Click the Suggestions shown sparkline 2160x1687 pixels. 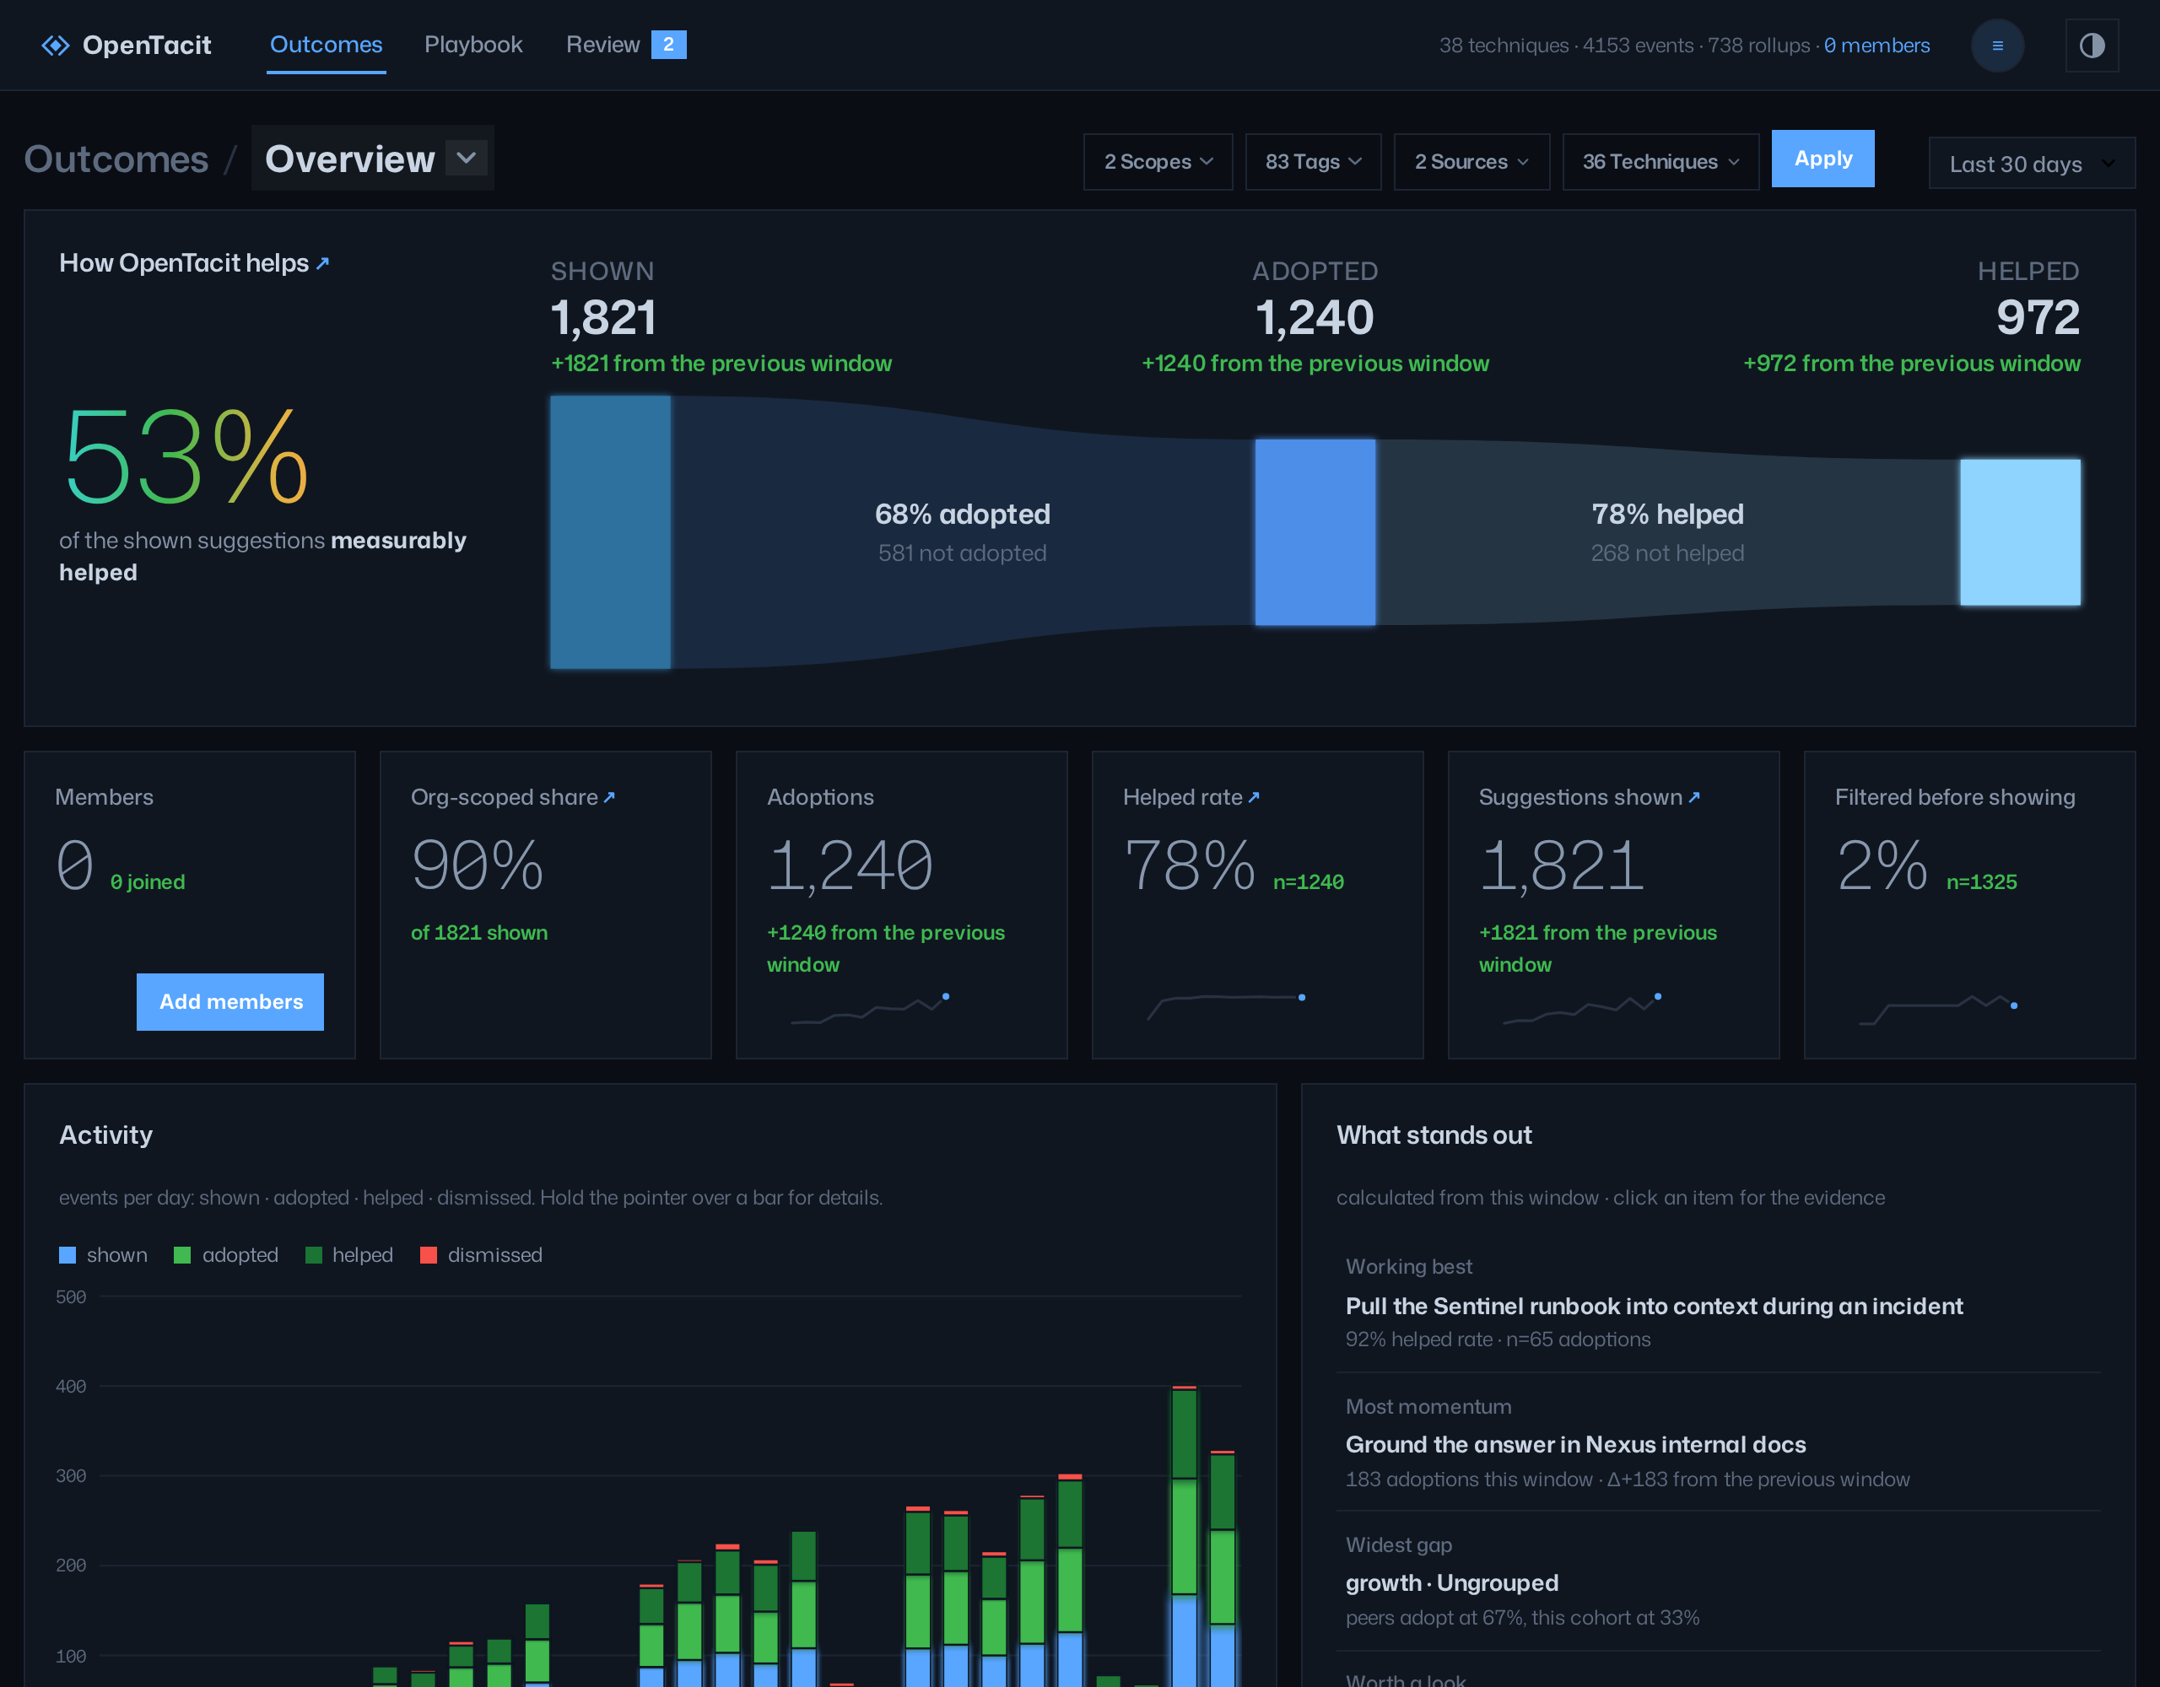point(1582,1009)
